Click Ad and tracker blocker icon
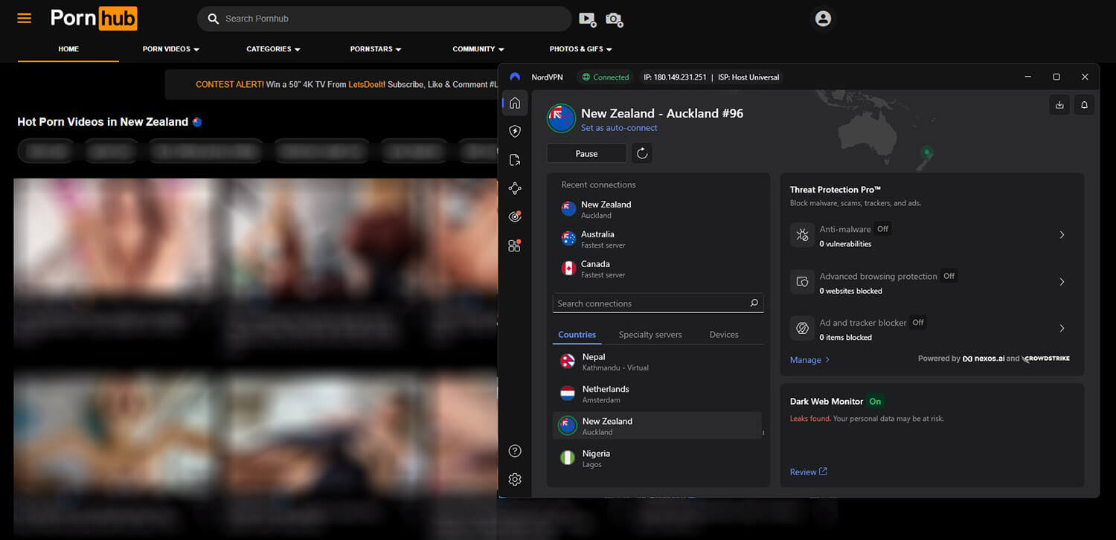Viewport: 1116px width, 540px height. [x=802, y=328]
